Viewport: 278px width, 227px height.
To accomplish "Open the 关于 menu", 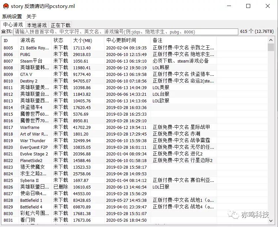I will point(32,16).
